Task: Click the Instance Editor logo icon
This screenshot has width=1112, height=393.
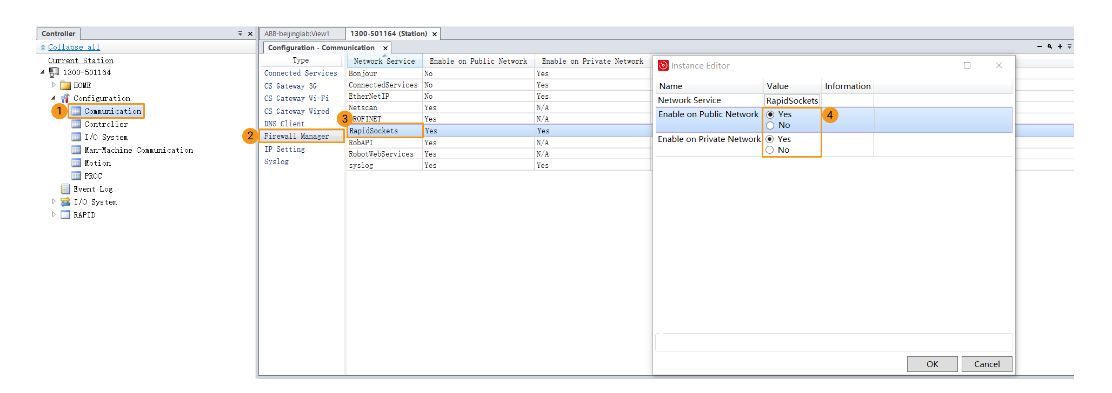Action: click(663, 65)
